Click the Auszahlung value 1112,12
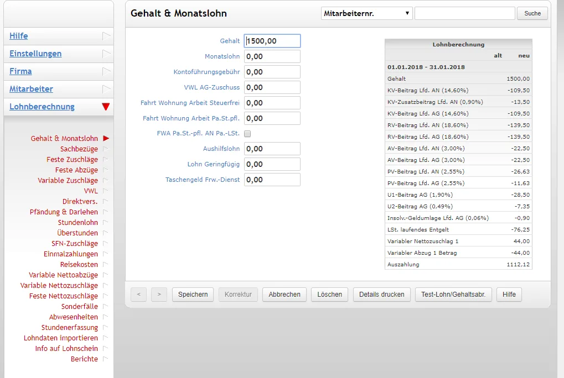564x378 pixels. (518, 265)
